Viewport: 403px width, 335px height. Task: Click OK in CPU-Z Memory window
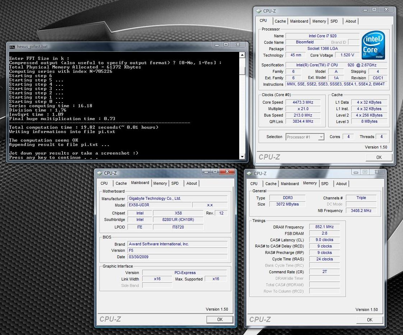pyautogui.click(x=370, y=320)
